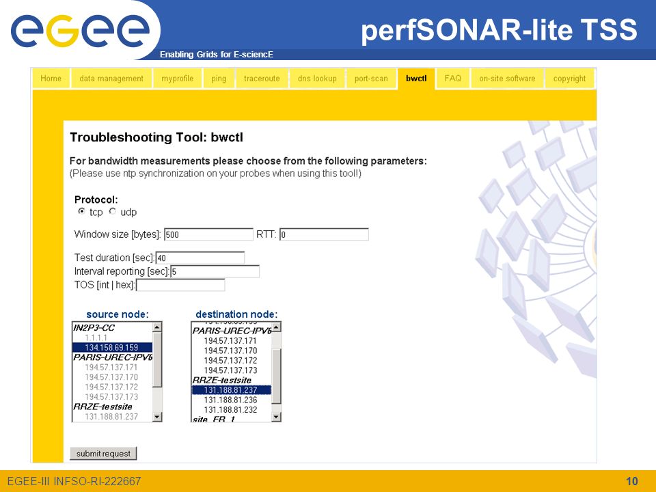The height and width of the screenshot is (492, 656).
Task: Click RRZE-testsite group in destination list
Action: (232, 381)
